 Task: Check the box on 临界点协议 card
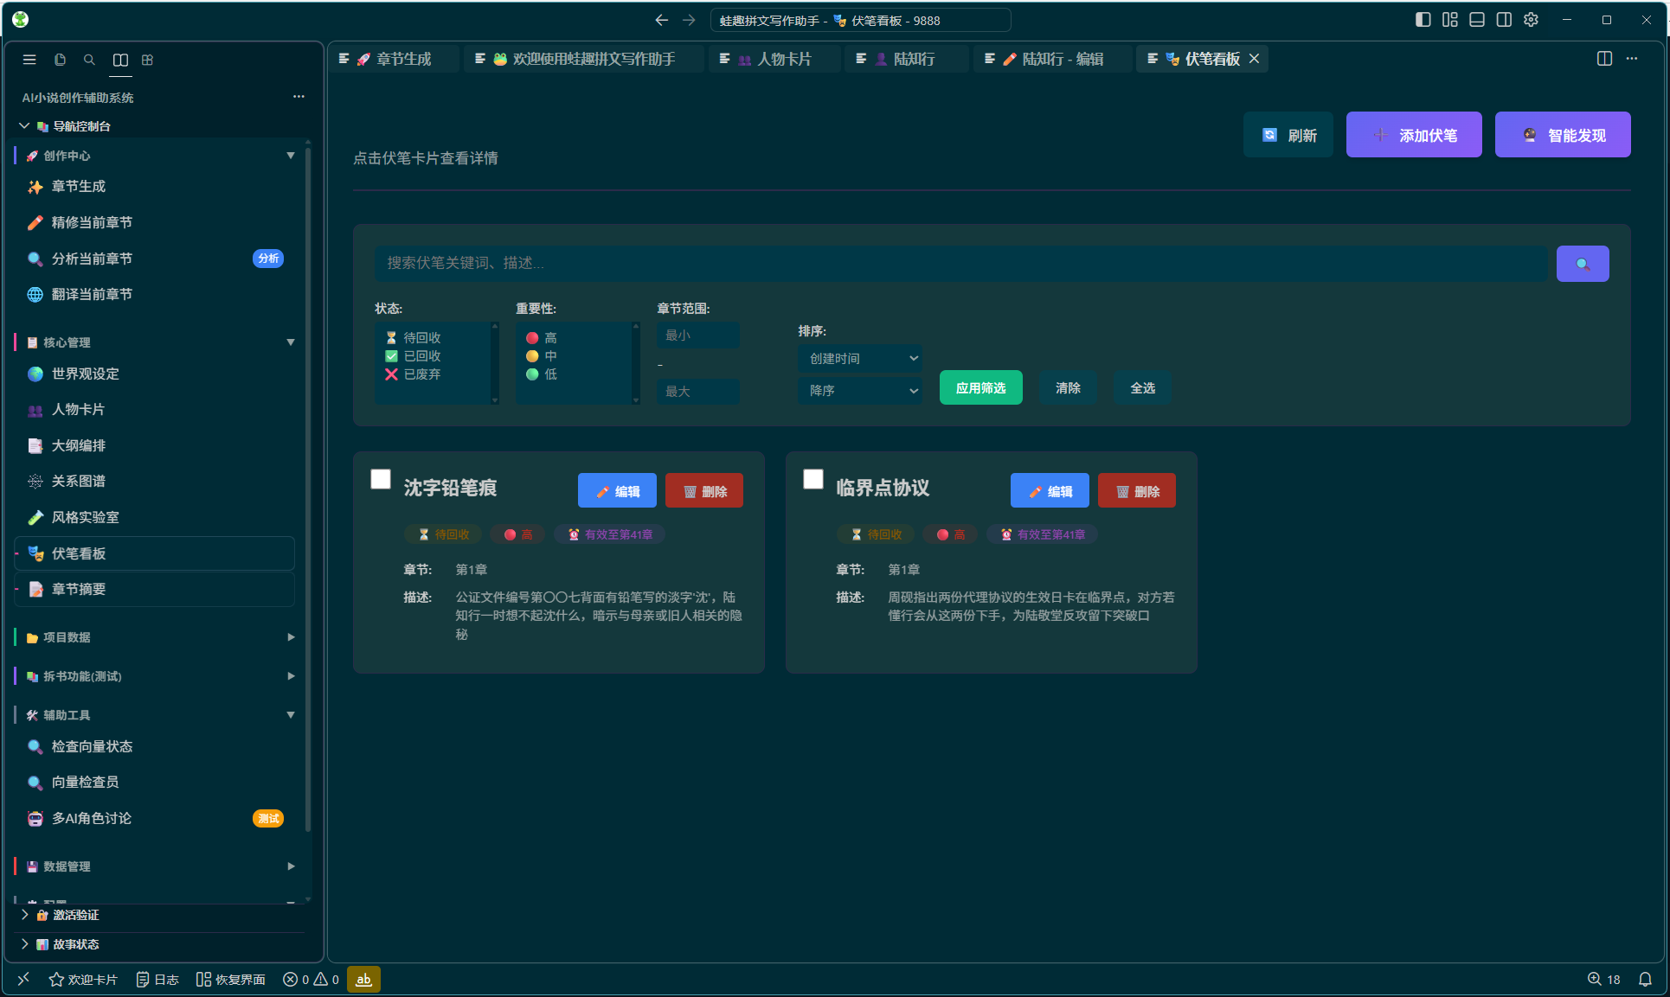813,479
